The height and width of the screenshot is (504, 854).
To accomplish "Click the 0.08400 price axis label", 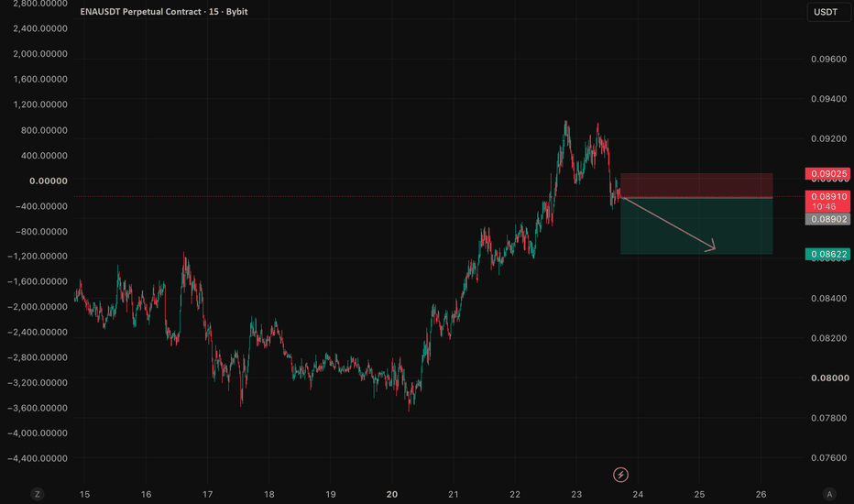I will (x=829, y=298).
